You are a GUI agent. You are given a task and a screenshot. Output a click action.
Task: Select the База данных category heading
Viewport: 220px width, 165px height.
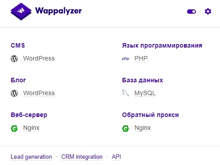point(143,80)
